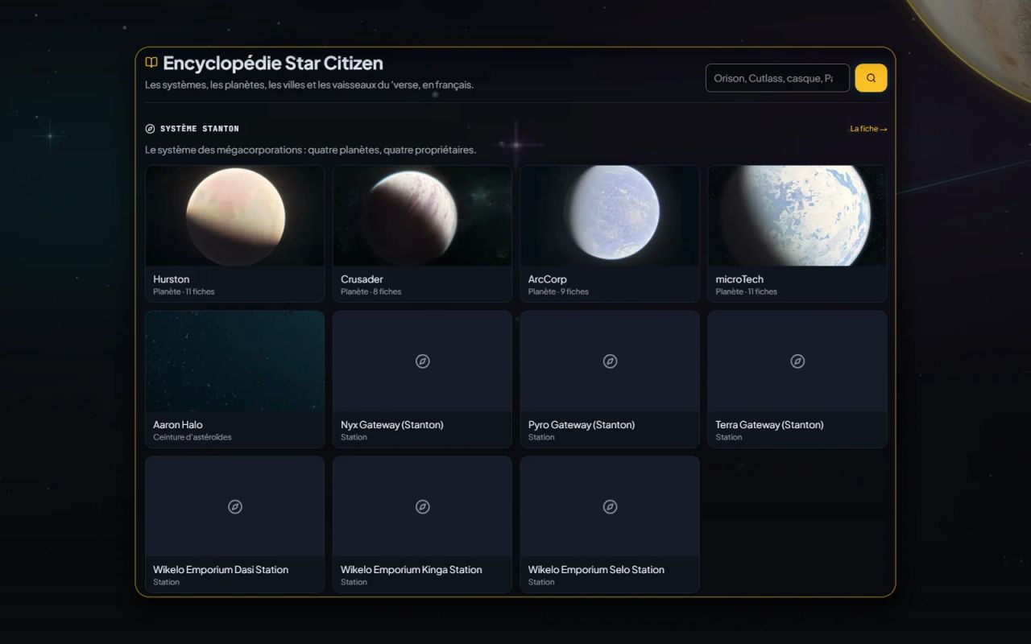
Task: Select Wikelo Emporium Kinga Station title
Action: click(412, 570)
